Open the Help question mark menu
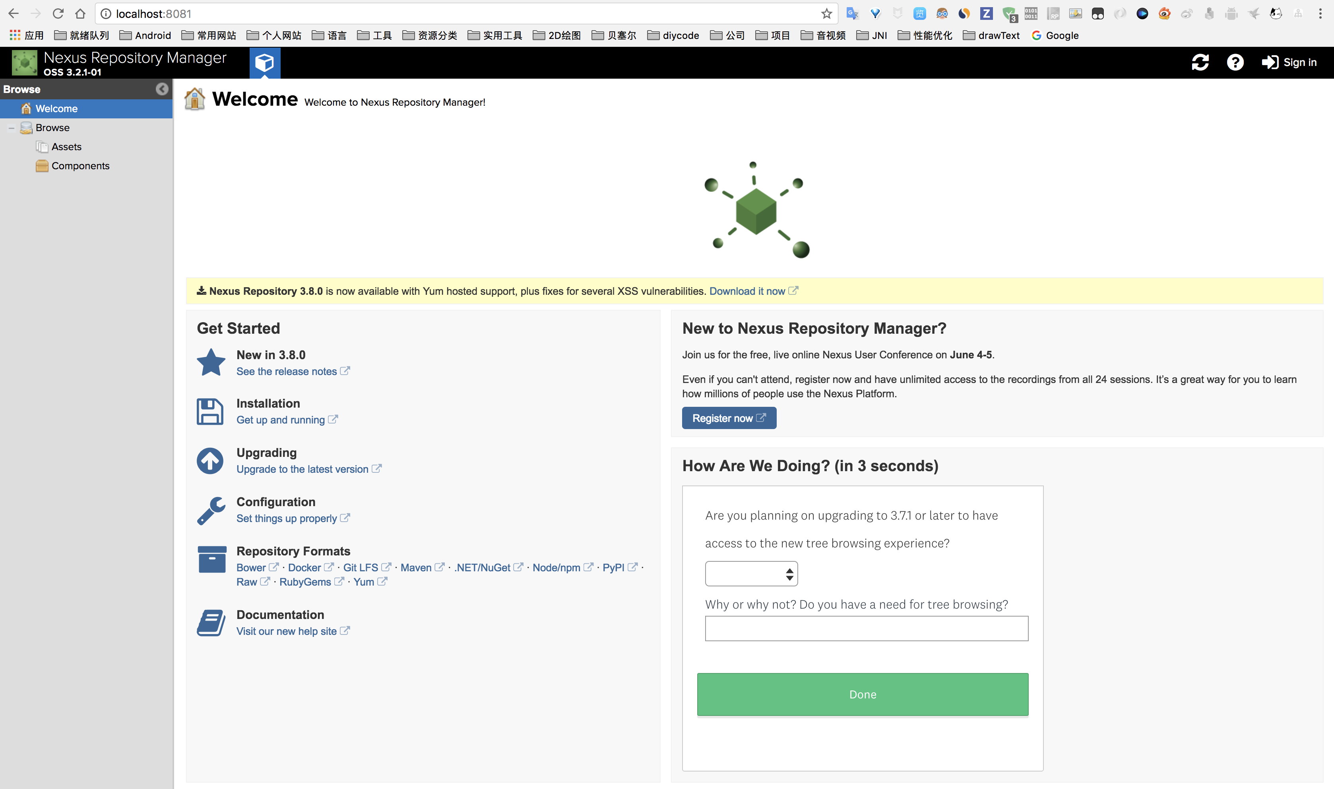 coord(1235,63)
